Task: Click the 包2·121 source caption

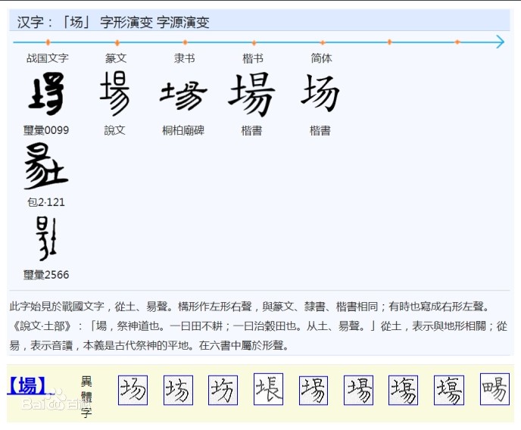Action: point(46,202)
